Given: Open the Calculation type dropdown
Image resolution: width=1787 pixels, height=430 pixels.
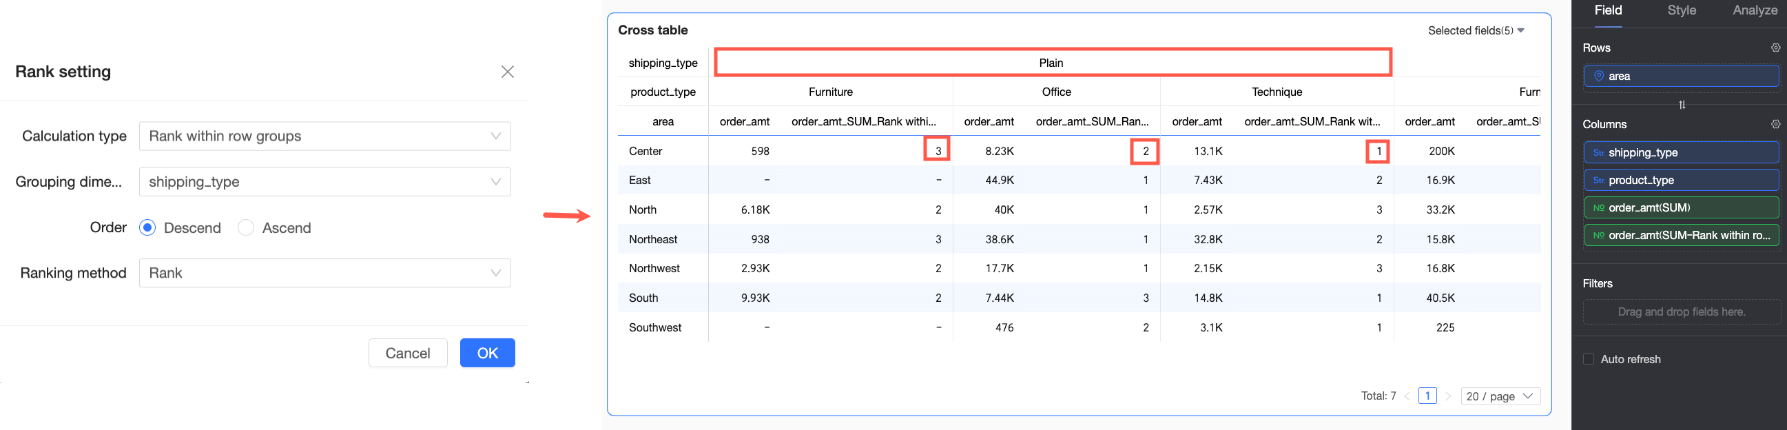Looking at the screenshot, I should click(324, 136).
